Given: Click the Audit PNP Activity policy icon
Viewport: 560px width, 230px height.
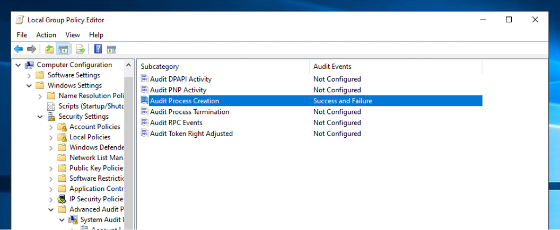Looking at the screenshot, I should [x=144, y=90].
